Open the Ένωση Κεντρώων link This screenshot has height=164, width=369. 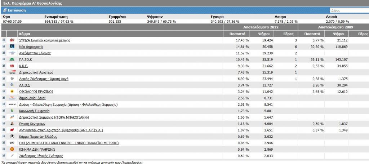coord(32,124)
